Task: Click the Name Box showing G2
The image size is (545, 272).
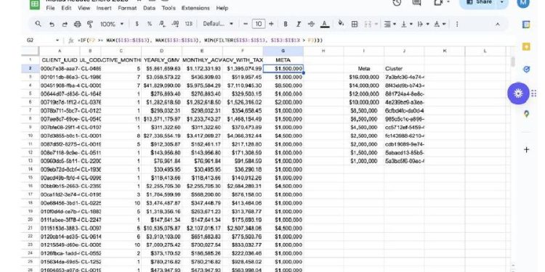Action: [43, 40]
